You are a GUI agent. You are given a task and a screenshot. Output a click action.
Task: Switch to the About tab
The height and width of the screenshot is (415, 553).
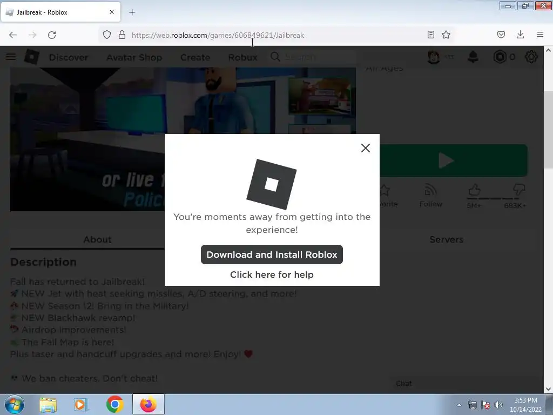click(97, 239)
